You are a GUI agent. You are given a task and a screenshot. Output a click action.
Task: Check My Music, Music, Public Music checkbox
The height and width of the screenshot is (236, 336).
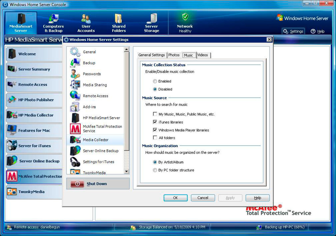pos(155,114)
